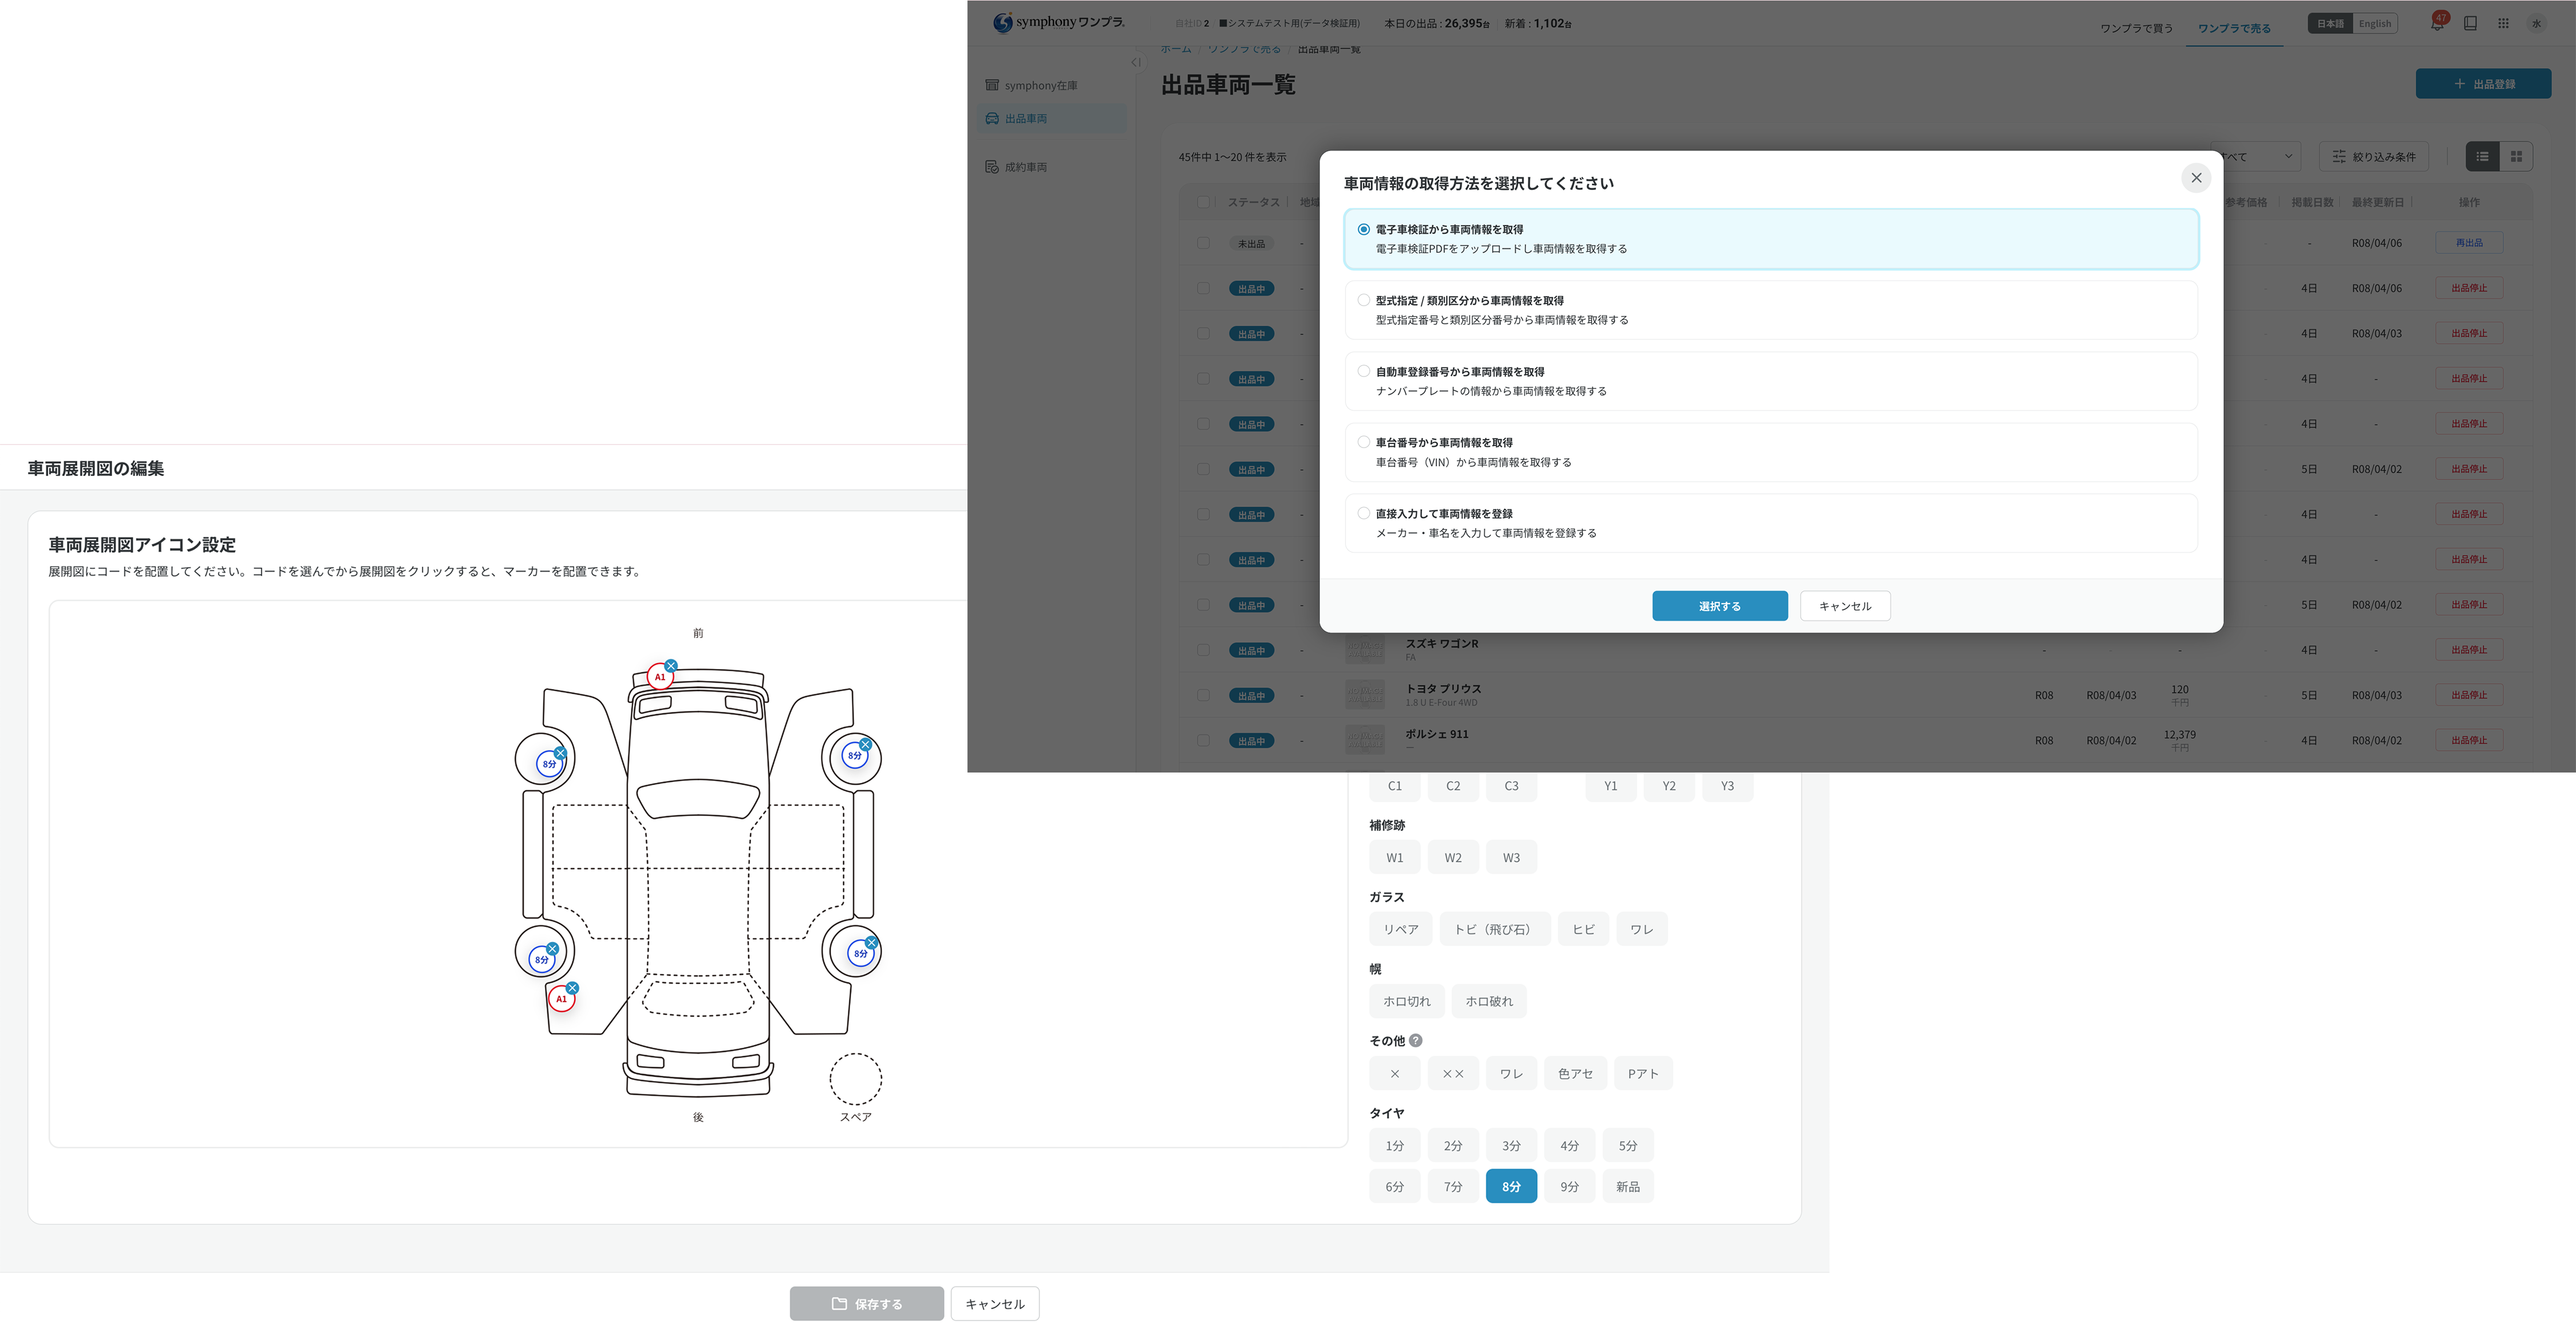
Task: Open the apps grid menu icon
Action: pos(2503,24)
